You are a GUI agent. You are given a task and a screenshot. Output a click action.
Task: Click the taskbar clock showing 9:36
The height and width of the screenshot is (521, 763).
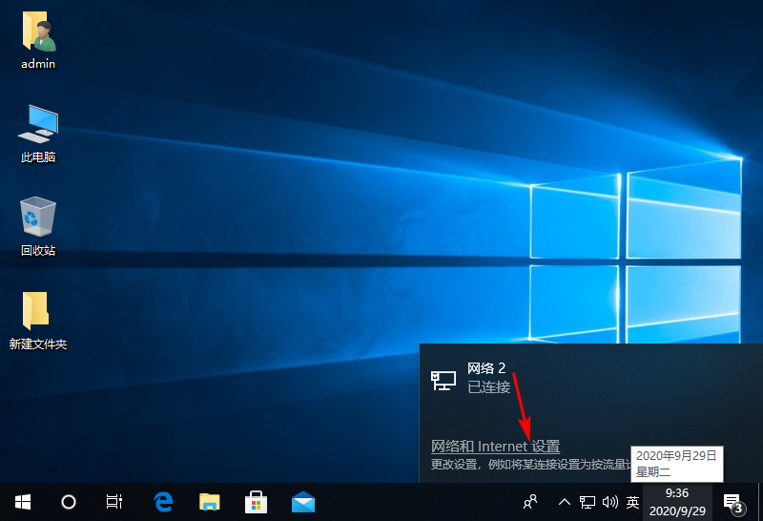point(677,501)
